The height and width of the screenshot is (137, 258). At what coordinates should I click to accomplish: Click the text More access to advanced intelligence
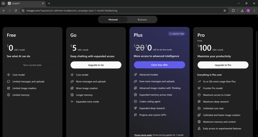click(156, 56)
